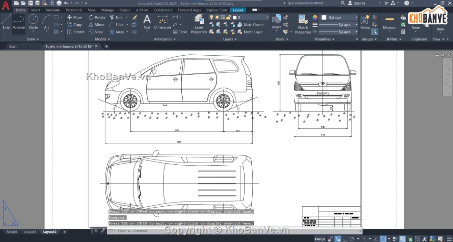This screenshot has width=453, height=242.
Task: Toggle selection cycling in status bar
Action: tap(410, 239)
